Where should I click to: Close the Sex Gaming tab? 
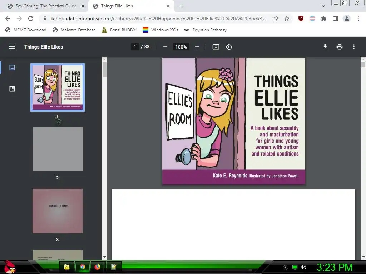pyautogui.click(x=83, y=6)
